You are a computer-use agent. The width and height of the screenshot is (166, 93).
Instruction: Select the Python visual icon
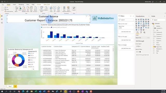(146, 28)
